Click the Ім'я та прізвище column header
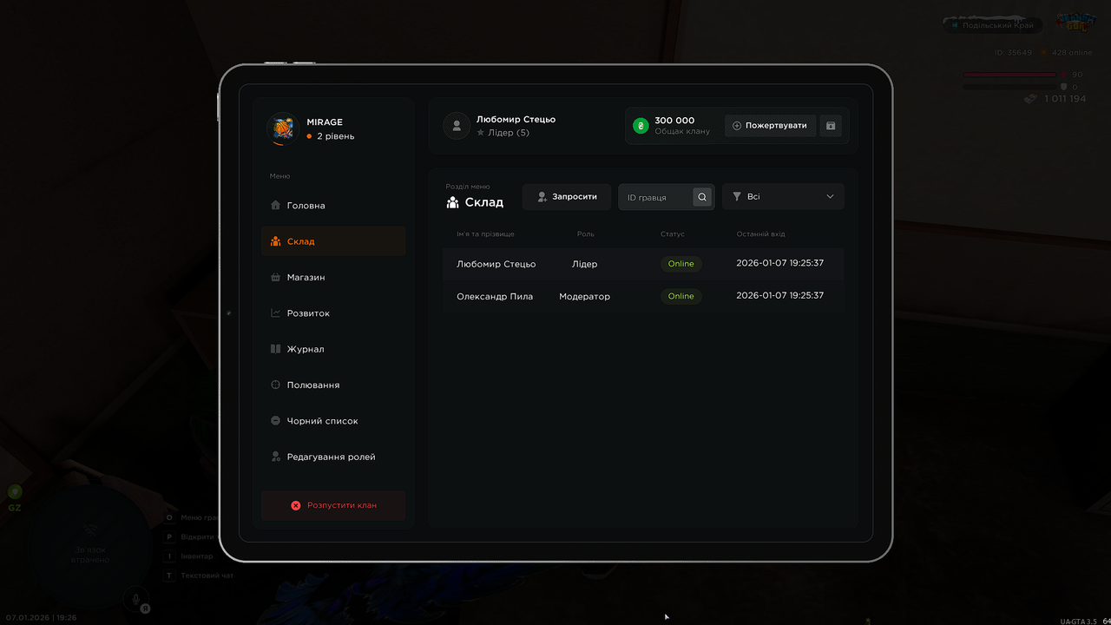Screen dimensions: 1111x625 click(486, 234)
